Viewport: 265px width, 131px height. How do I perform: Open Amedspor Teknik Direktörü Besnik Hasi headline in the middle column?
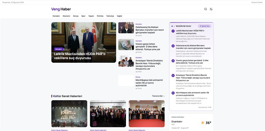(149, 64)
